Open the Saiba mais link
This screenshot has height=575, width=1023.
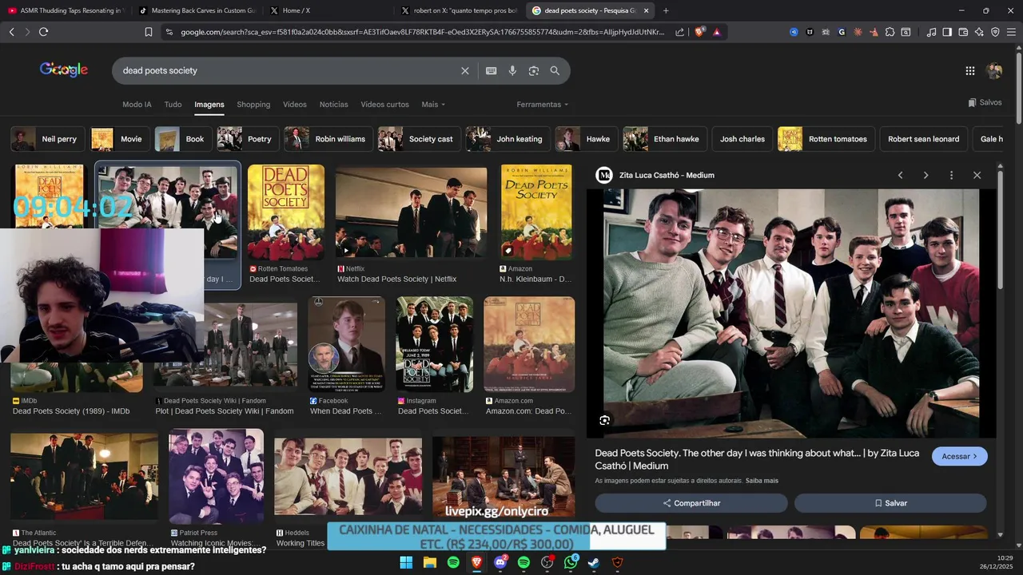[762, 481]
